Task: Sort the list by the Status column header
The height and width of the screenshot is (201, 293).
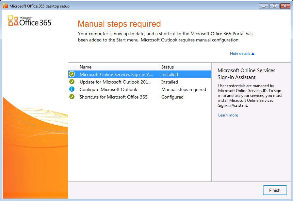Action: click(x=168, y=67)
